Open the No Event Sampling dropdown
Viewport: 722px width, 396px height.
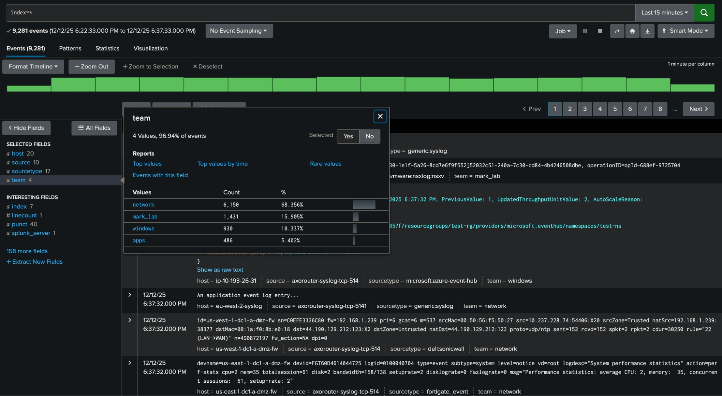click(x=239, y=31)
